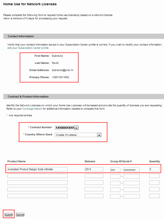
Task: Select the third row Product Name field
Action: coord(37,182)
